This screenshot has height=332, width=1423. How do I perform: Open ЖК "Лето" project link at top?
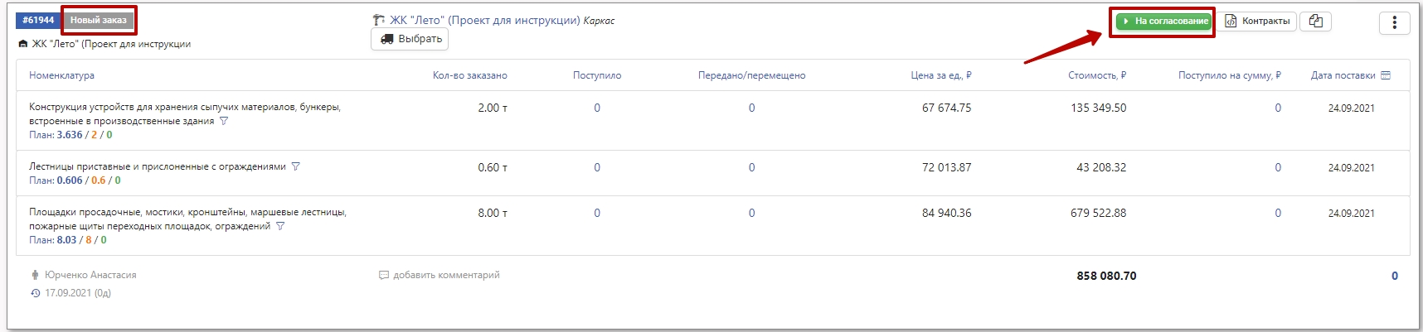(x=484, y=20)
